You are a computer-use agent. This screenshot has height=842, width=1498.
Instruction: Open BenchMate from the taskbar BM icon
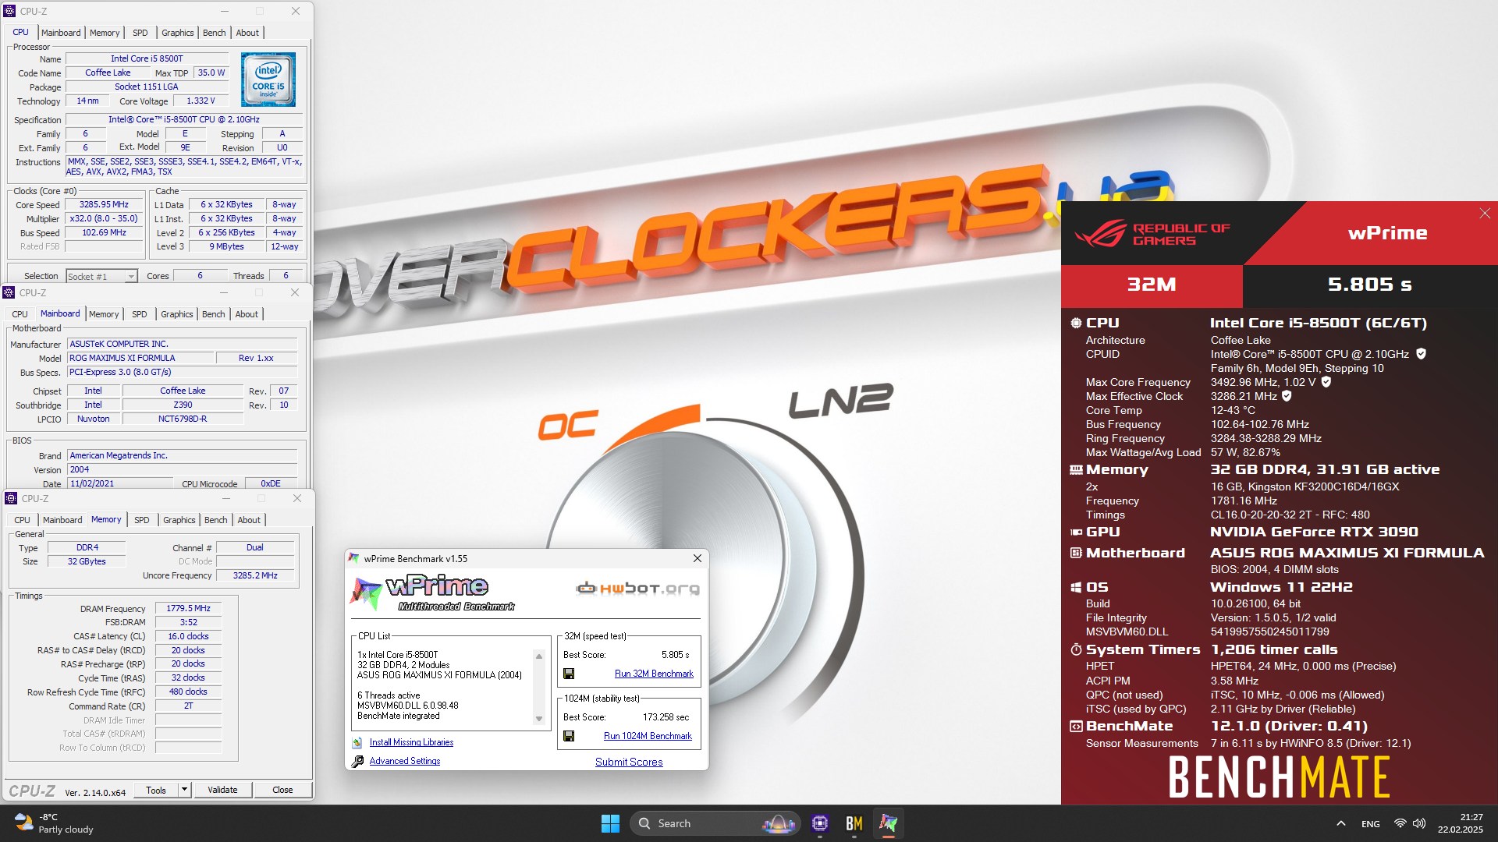click(854, 823)
